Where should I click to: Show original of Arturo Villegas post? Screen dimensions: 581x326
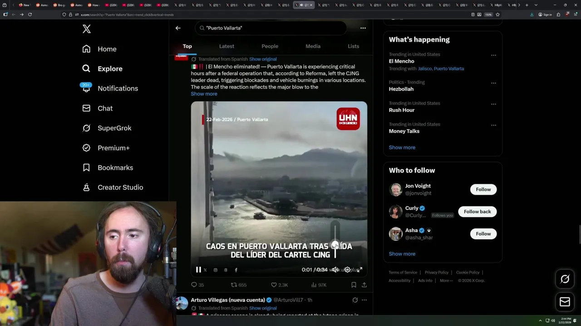coord(263,308)
